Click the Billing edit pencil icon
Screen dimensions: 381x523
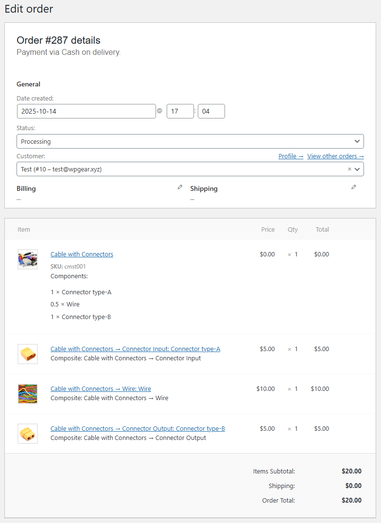pos(180,187)
